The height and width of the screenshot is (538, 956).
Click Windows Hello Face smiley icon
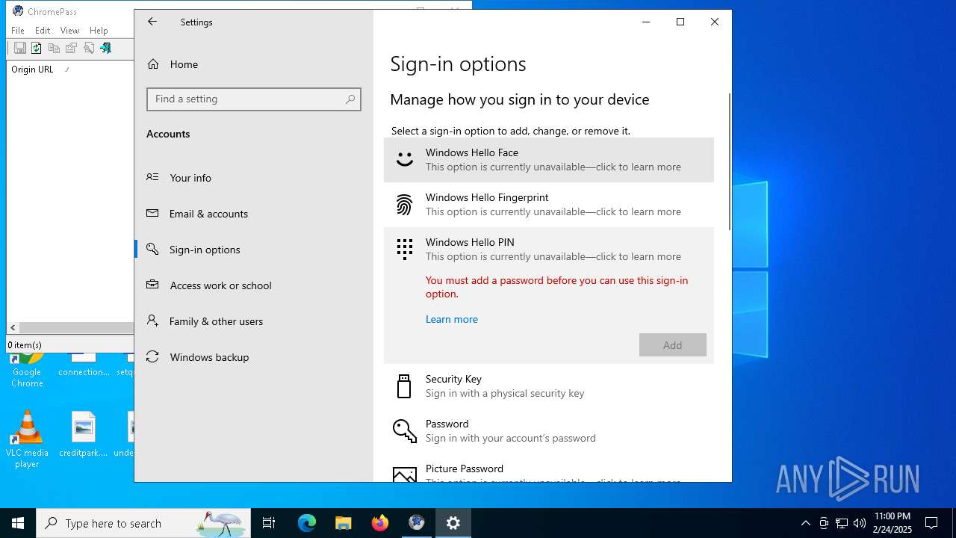click(x=404, y=159)
